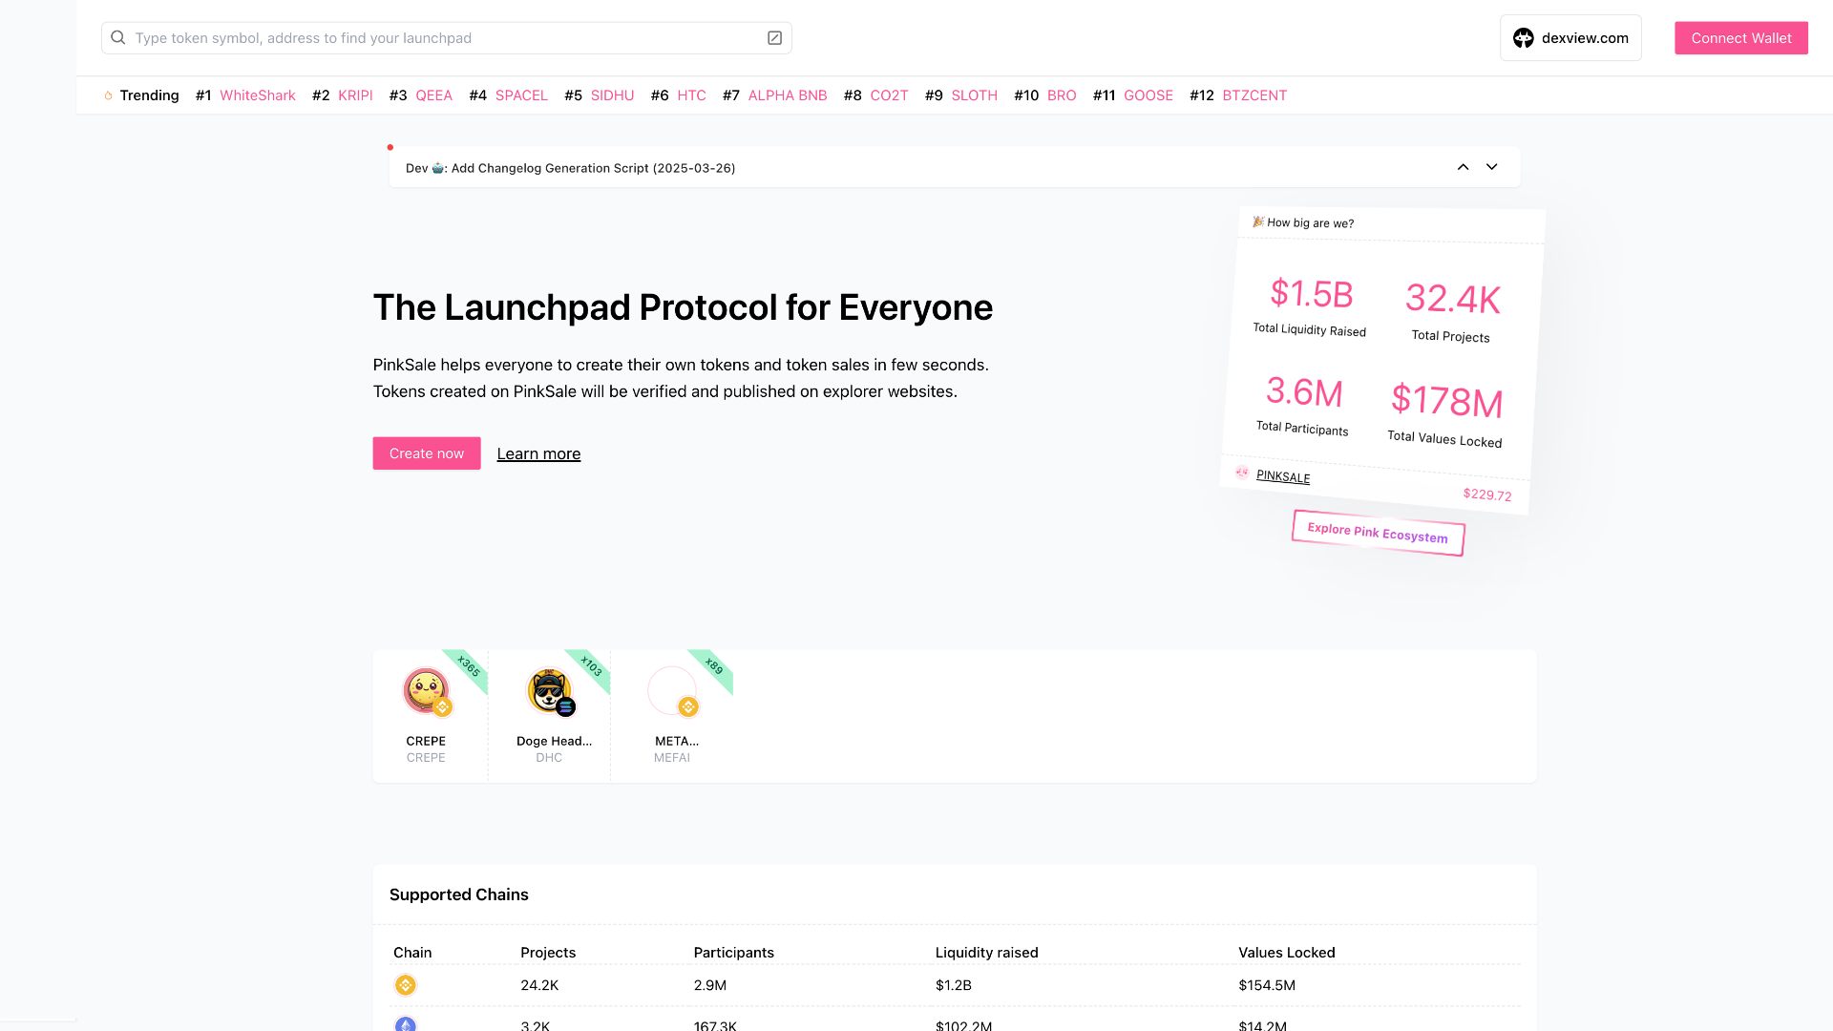Show next announcement with down chevron
Viewport: 1833px width, 1031px height.
coord(1492,167)
